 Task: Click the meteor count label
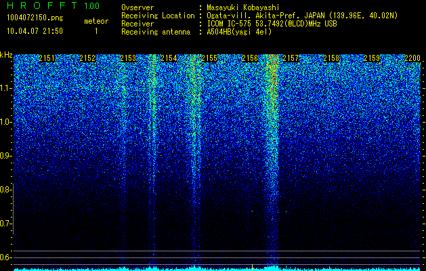click(x=96, y=21)
